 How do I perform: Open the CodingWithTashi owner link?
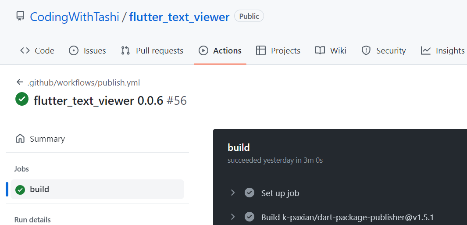click(75, 17)
